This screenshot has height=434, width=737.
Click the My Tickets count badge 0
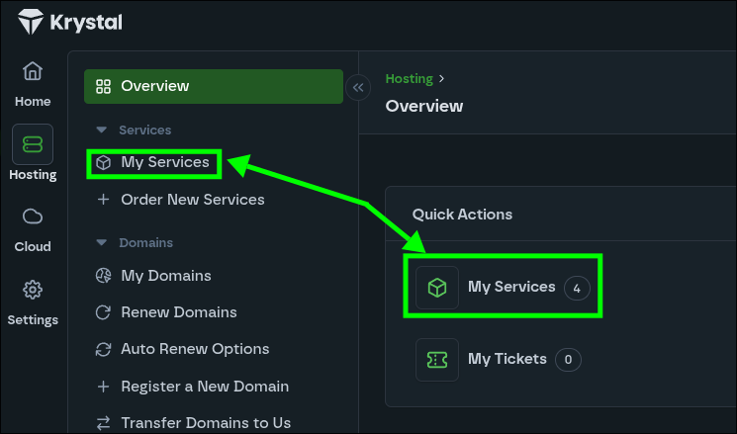(x=568, y=360)
